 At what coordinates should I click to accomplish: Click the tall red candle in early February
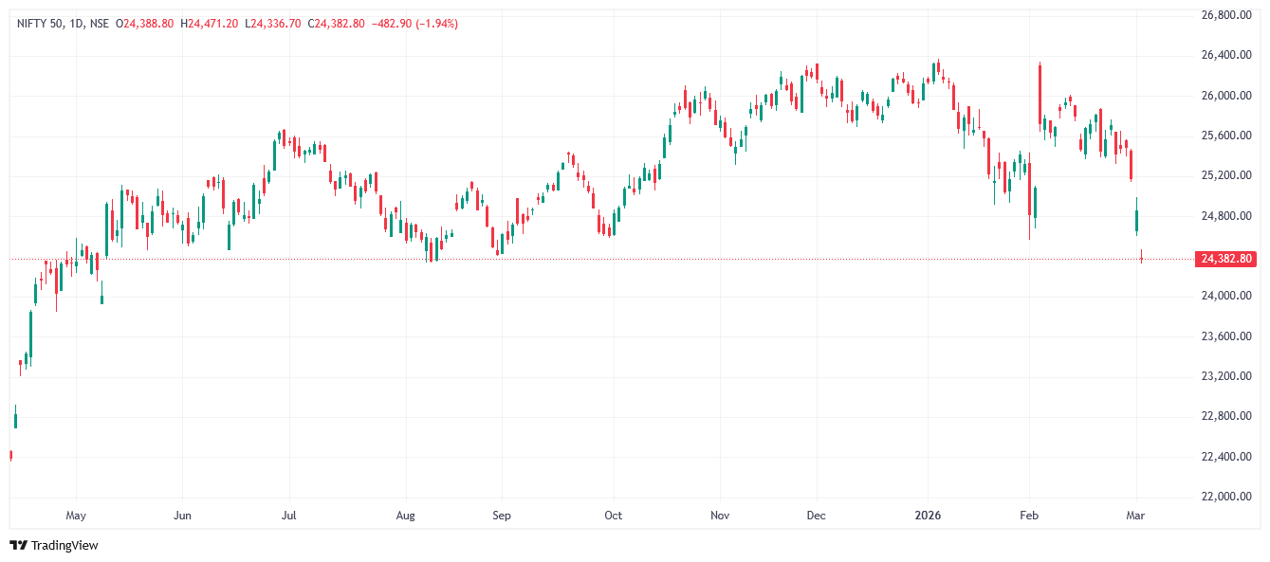(1040, 93)
